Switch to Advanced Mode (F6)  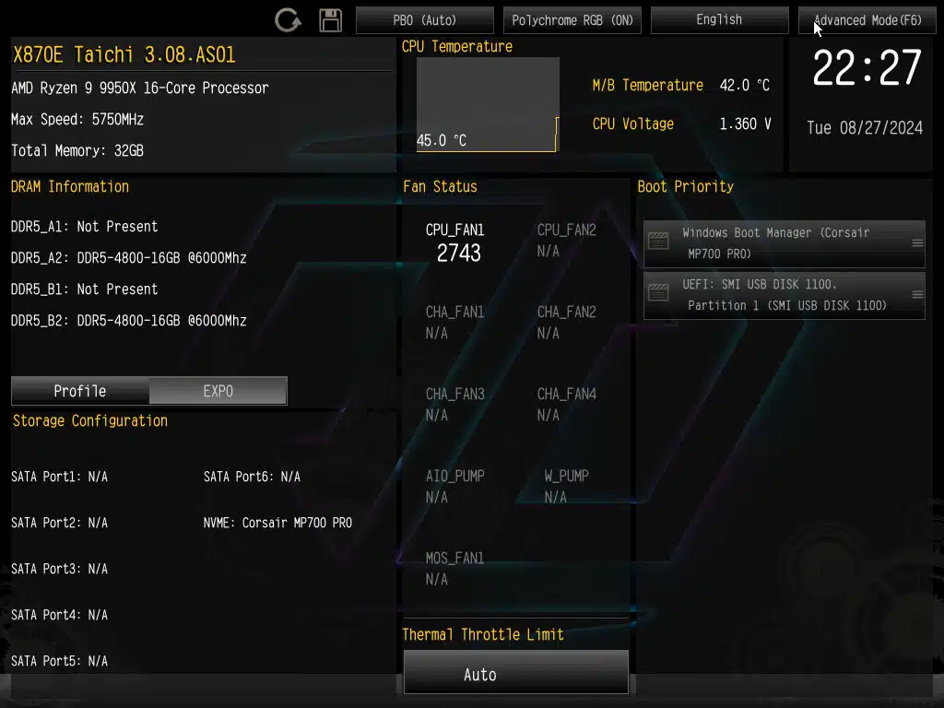(867, 20)
